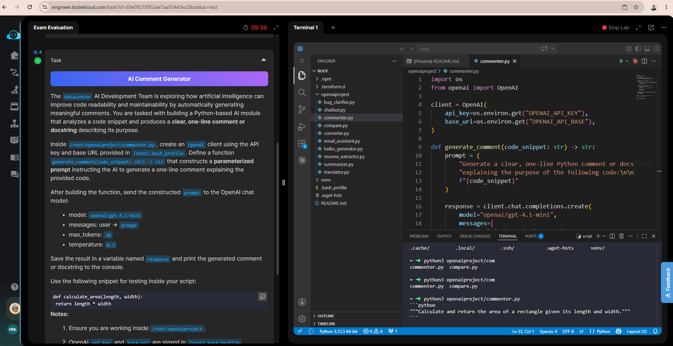Open compare.py in the explorer

coord(336,125)
